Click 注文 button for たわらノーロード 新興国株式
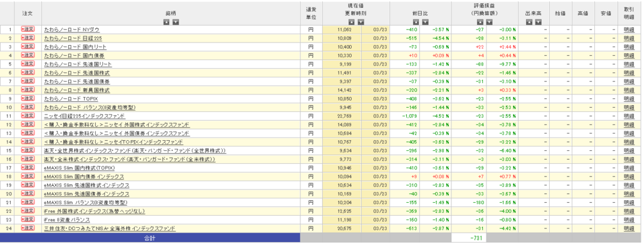 28,90
